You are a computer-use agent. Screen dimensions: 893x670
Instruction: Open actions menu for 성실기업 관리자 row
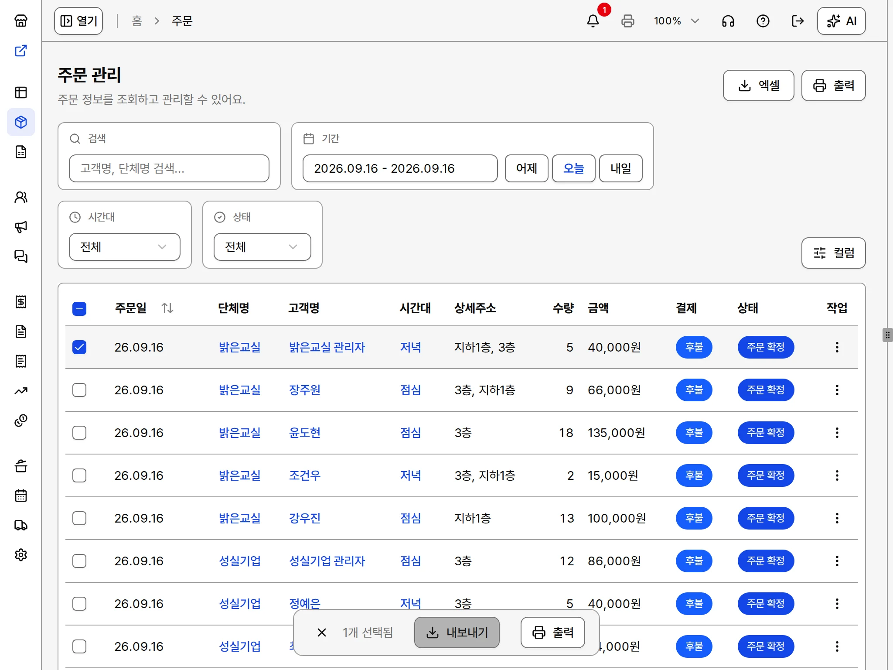837,561
